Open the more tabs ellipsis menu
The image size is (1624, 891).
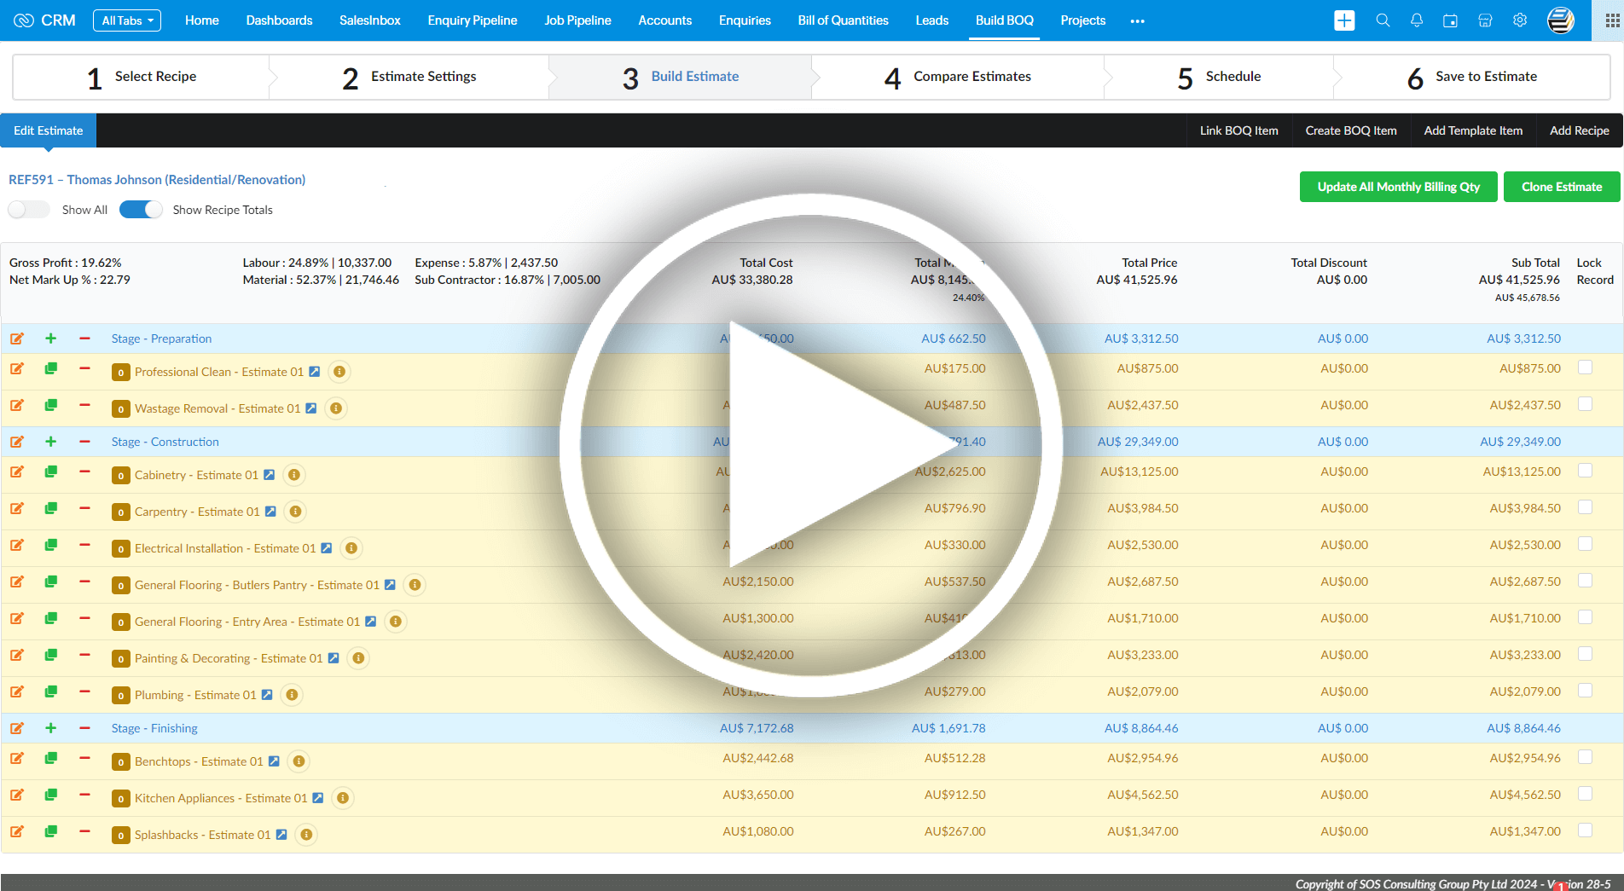pos(1137,21)
